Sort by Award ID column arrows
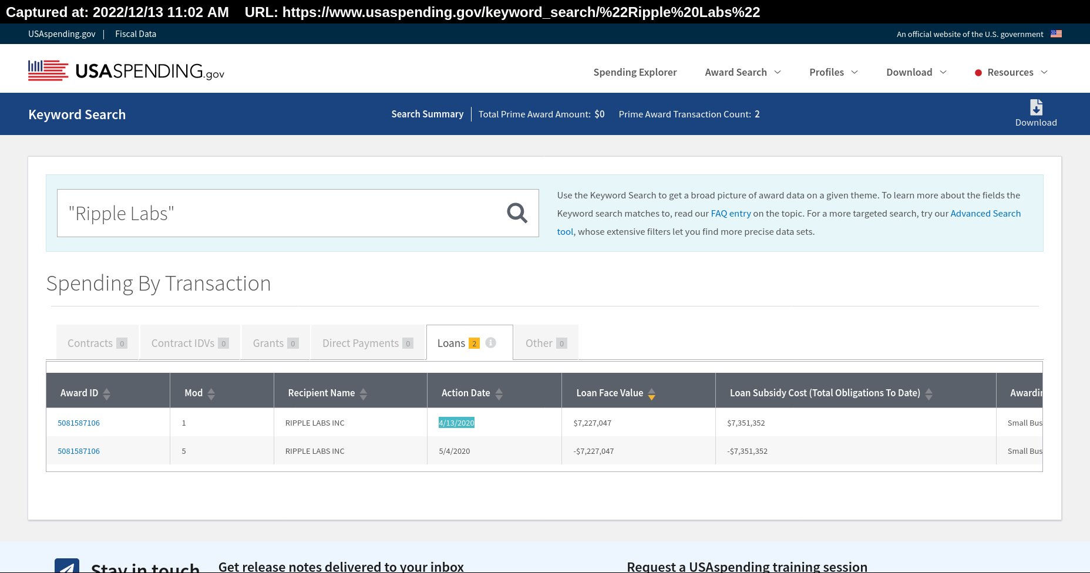This screenshot has width=1090, height=573. (107, 393)
